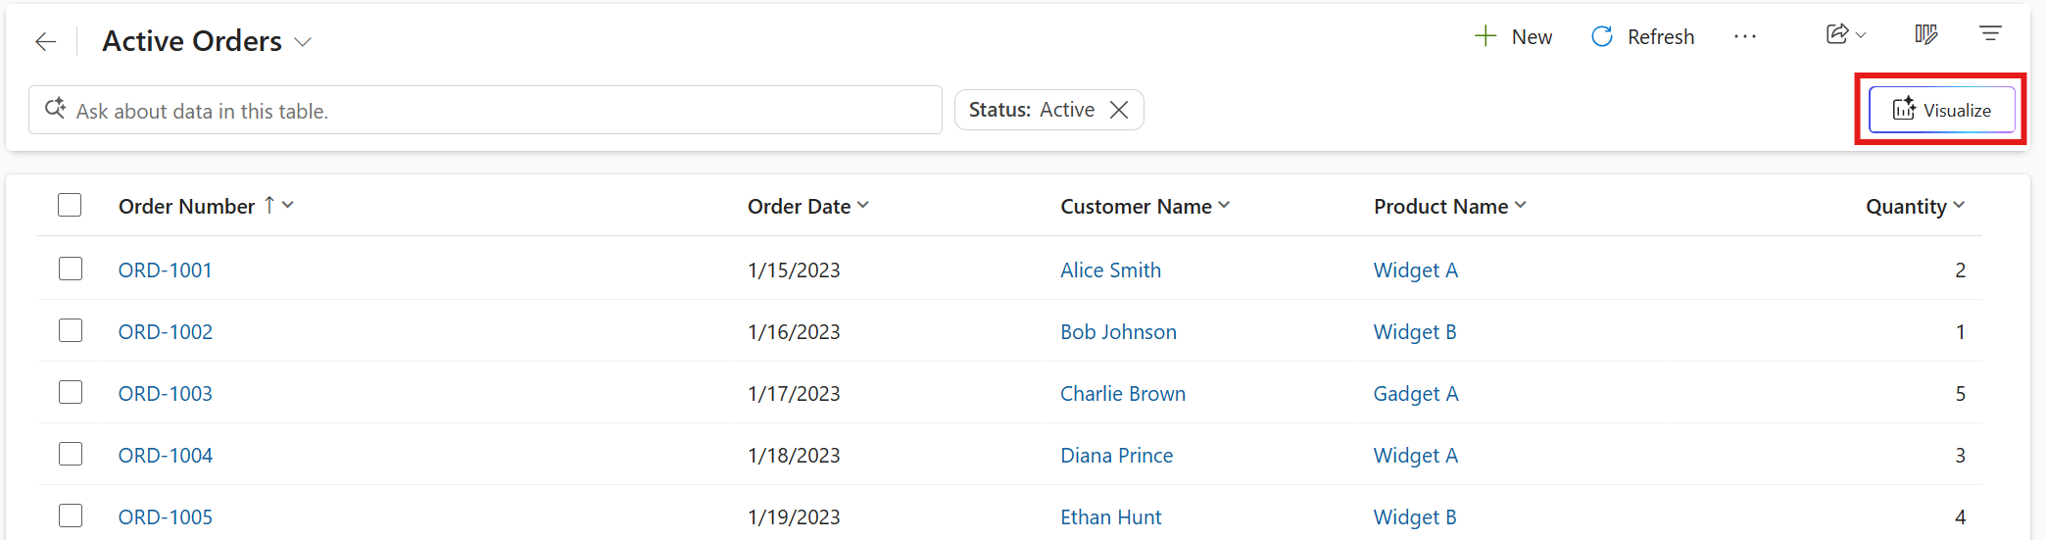The height and width of the screenshot is (540, 2046).
Task: Click the Visualize button
Action: 1941,110
